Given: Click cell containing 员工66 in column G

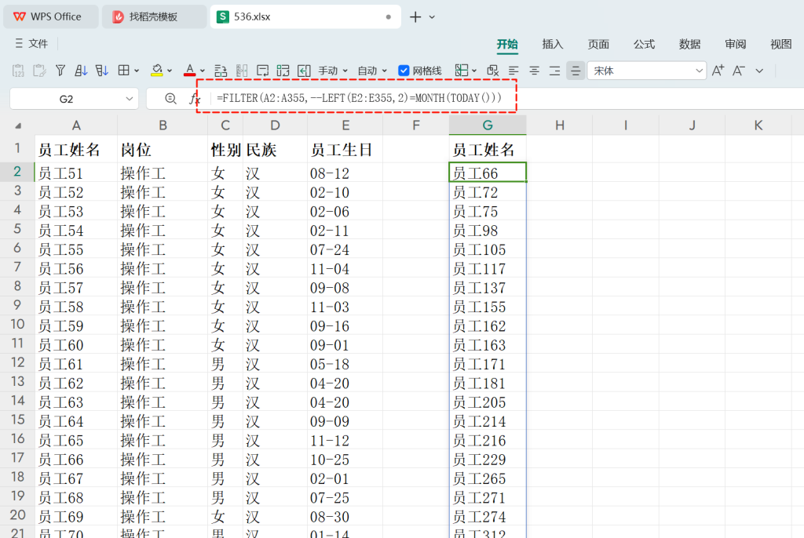Looking at the screenshot, I should tap(488, 173).
